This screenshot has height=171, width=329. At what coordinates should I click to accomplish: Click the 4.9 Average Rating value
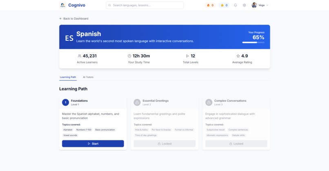tap(245, 56)
